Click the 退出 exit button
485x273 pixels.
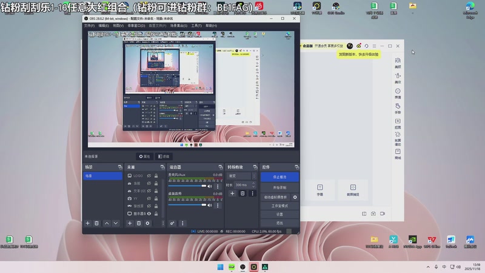point(279,223)
